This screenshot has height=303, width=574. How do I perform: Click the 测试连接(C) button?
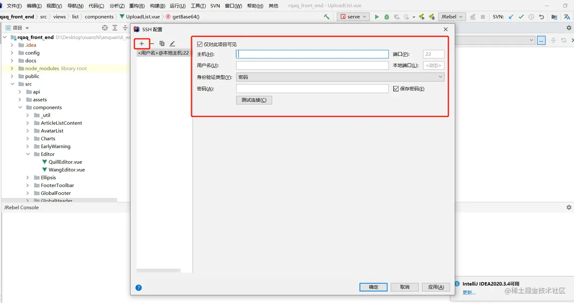254,100
